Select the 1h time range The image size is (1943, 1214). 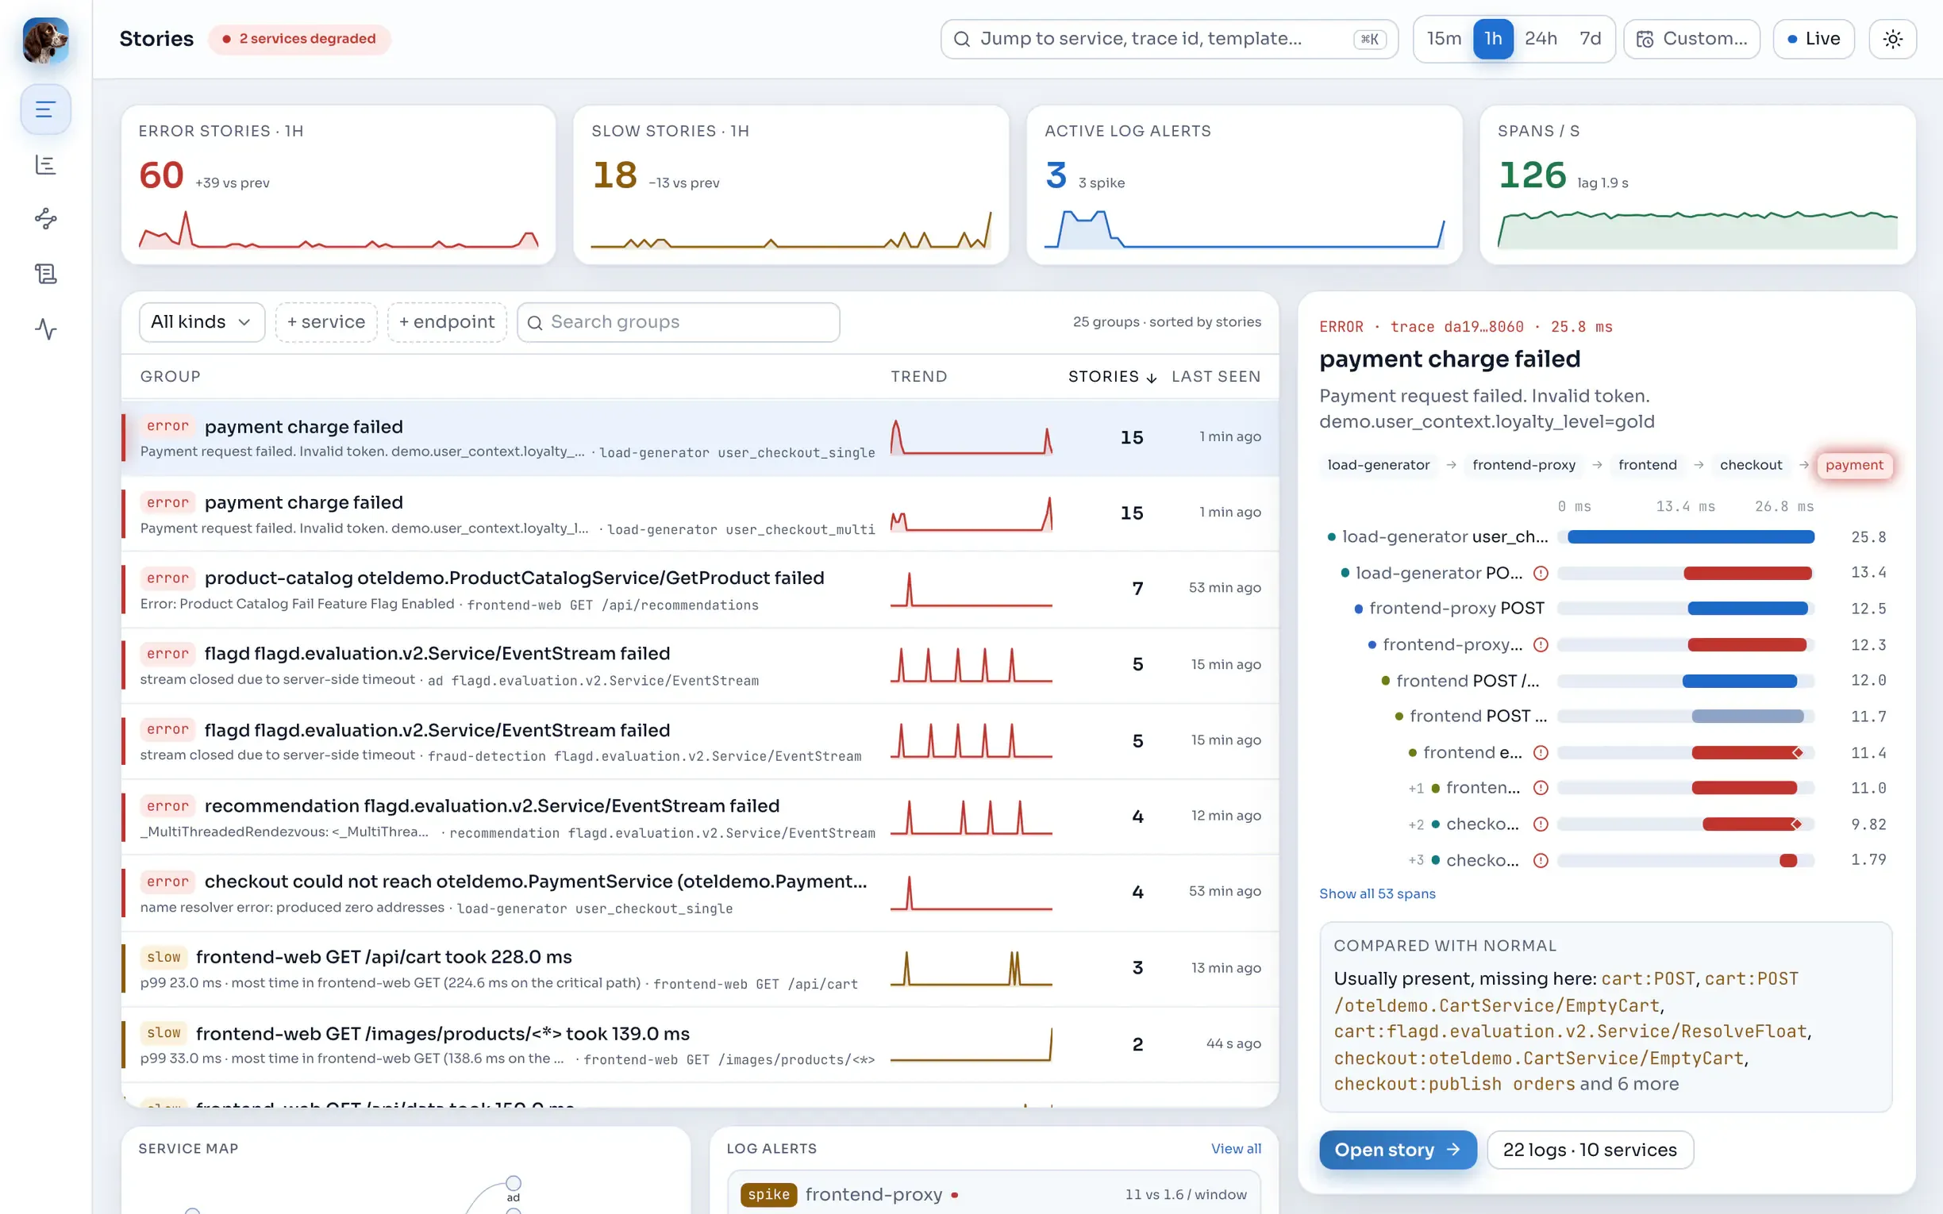(x=1493, y=39)
